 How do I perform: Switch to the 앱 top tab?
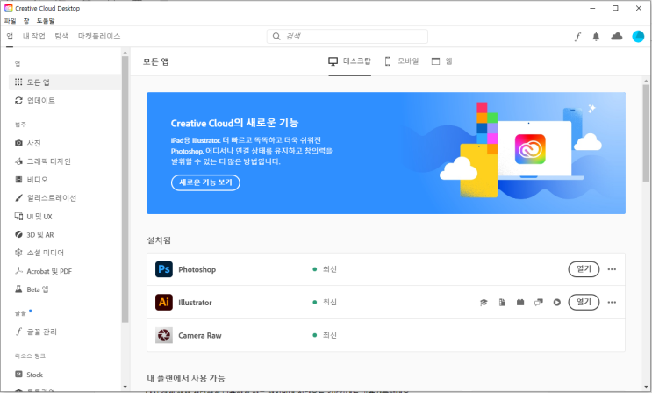[x=10, y=36]
